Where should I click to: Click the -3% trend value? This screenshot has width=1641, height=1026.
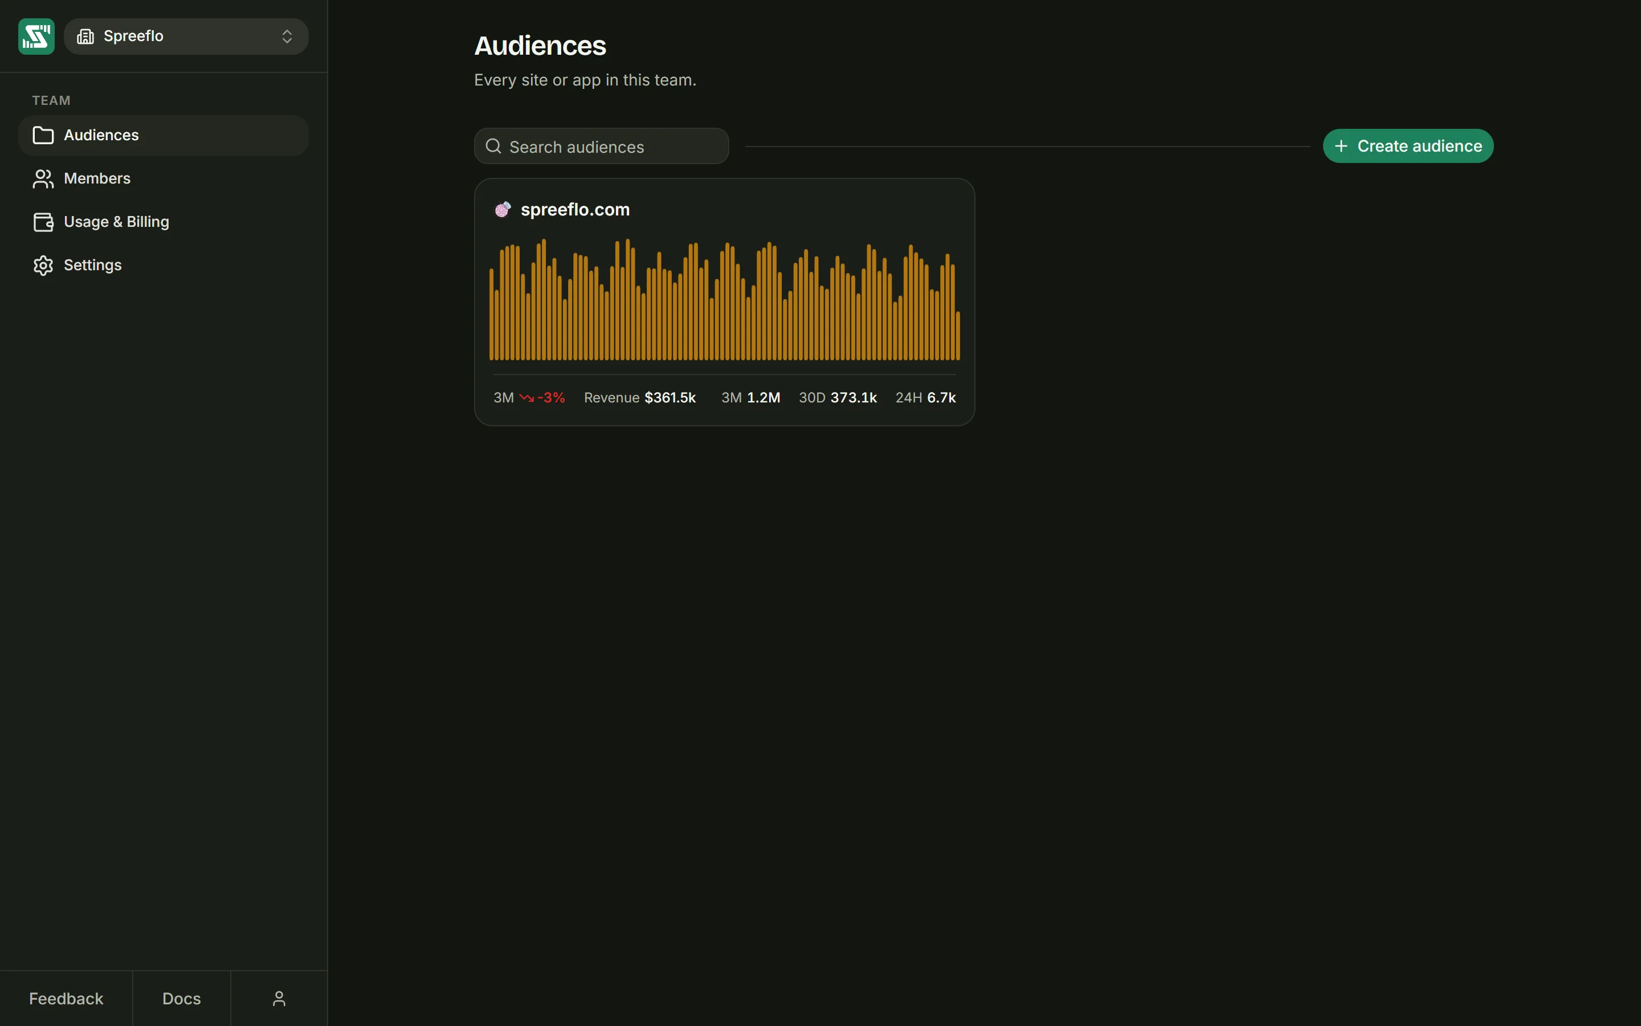click(550, 398)
